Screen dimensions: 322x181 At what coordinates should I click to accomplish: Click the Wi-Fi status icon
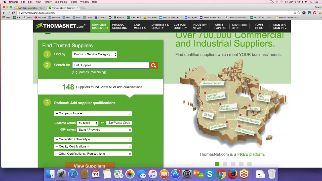coord(281,2)
